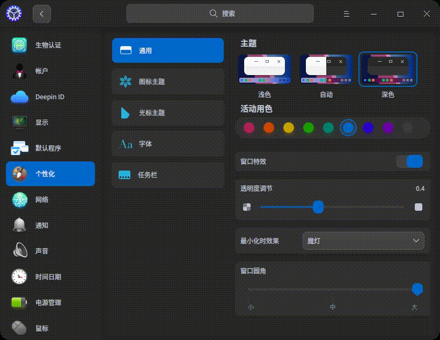Image resolution: width=440 pixels, height=340 pixels.
Task: Go to 生物认证 settings
Action: click(50, 45)
